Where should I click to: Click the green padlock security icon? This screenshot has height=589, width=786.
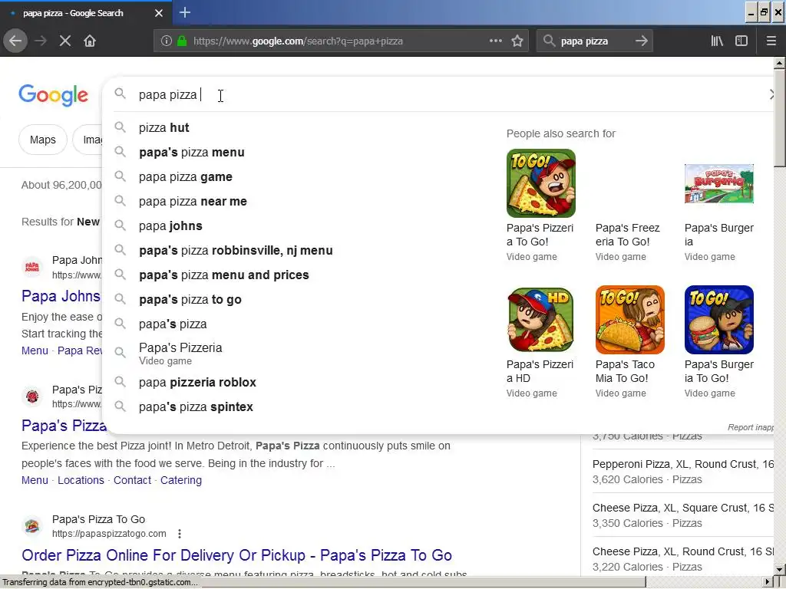[x=182, y=41]
